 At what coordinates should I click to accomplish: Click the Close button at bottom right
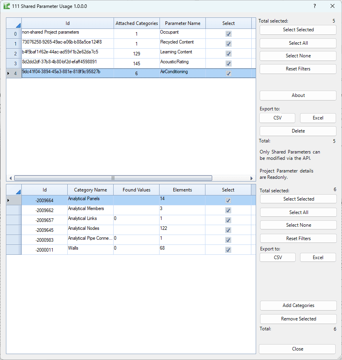[x=297, y=349]
